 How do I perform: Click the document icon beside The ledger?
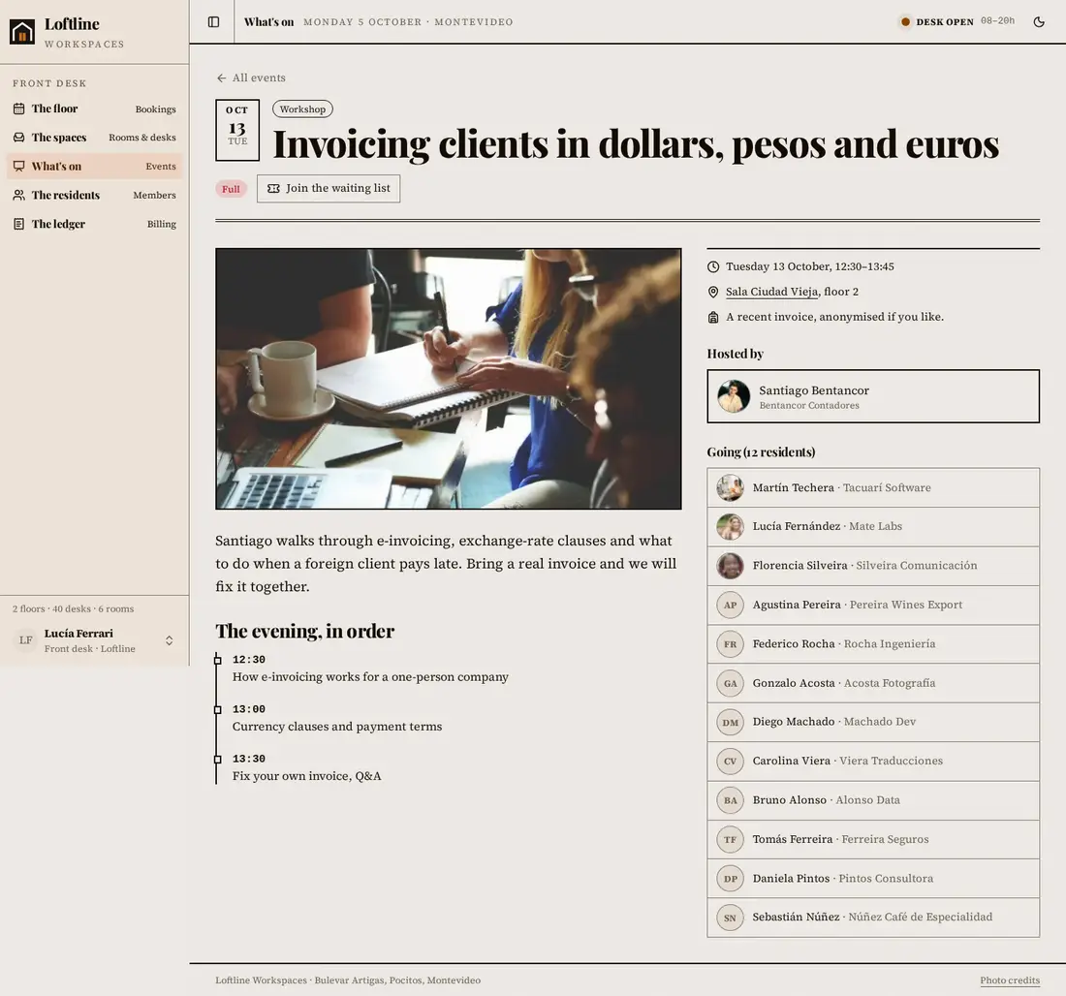coord(19,225)
